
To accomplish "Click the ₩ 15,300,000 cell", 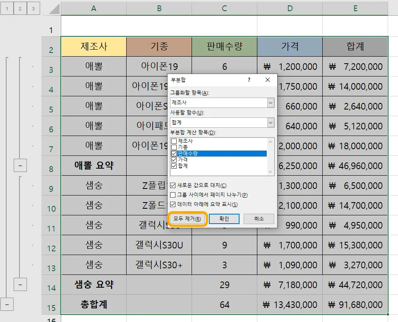I will coord(355,245).
